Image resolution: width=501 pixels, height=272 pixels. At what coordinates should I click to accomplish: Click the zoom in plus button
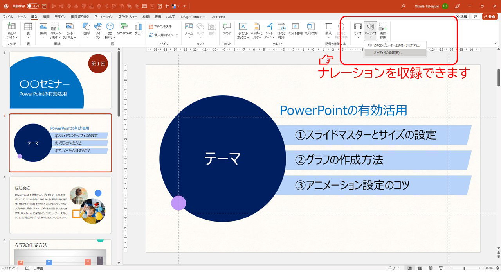[x=480, y=268]
